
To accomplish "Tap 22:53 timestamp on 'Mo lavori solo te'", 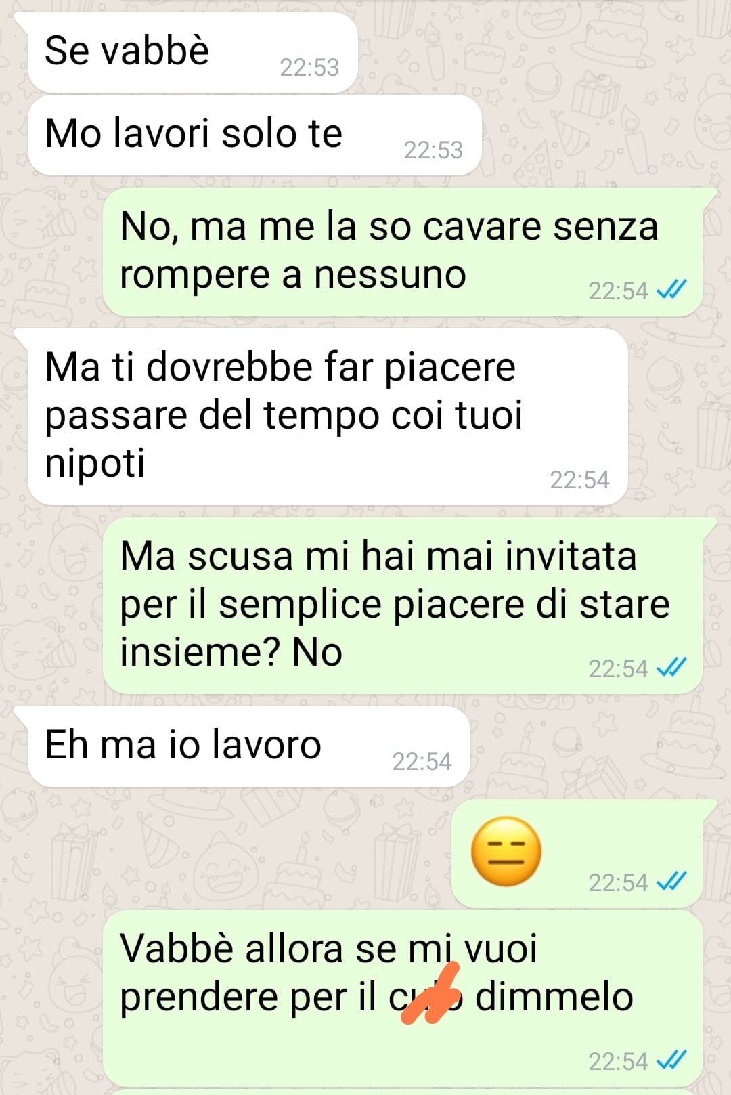I will pos(433,150).
